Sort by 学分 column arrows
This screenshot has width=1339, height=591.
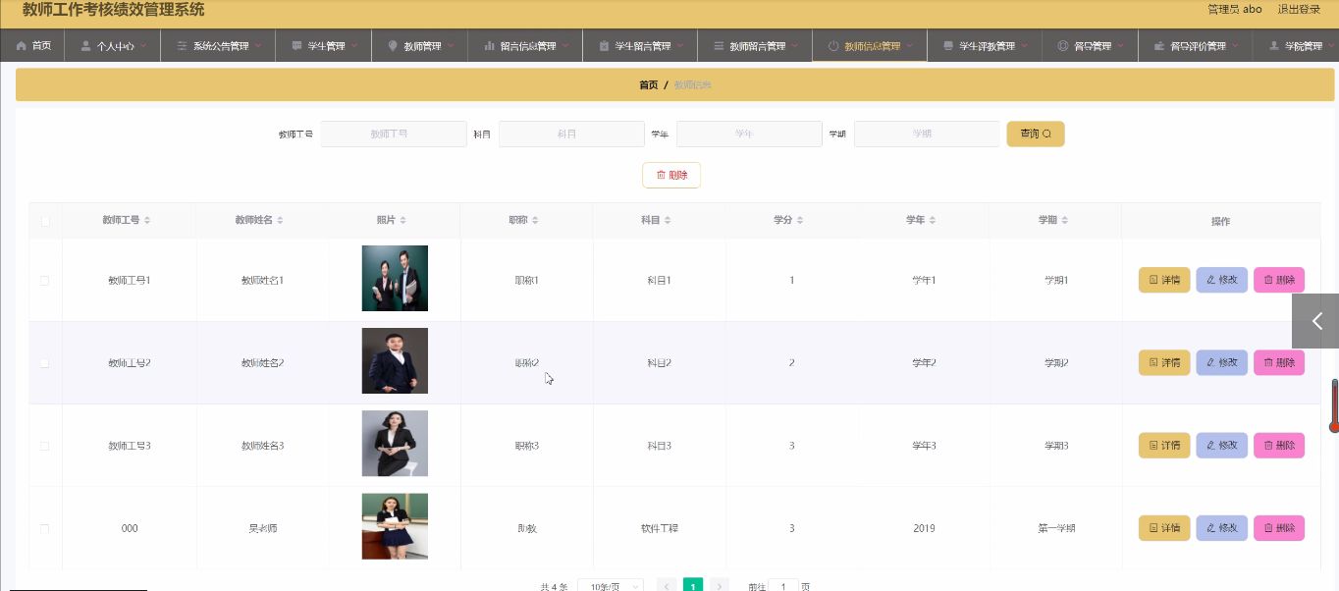click(800, 221)
